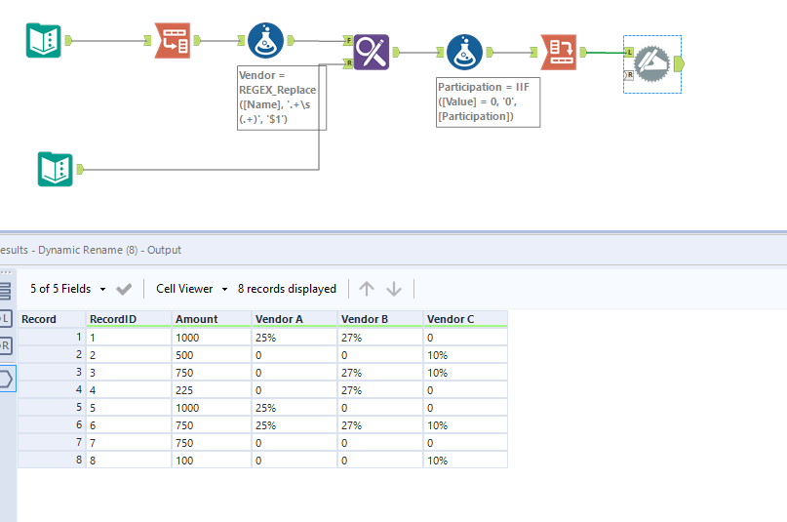Viewport: 787px width, 522px height.
Task: Go to next record with down arrow
Action: point(394,289)
